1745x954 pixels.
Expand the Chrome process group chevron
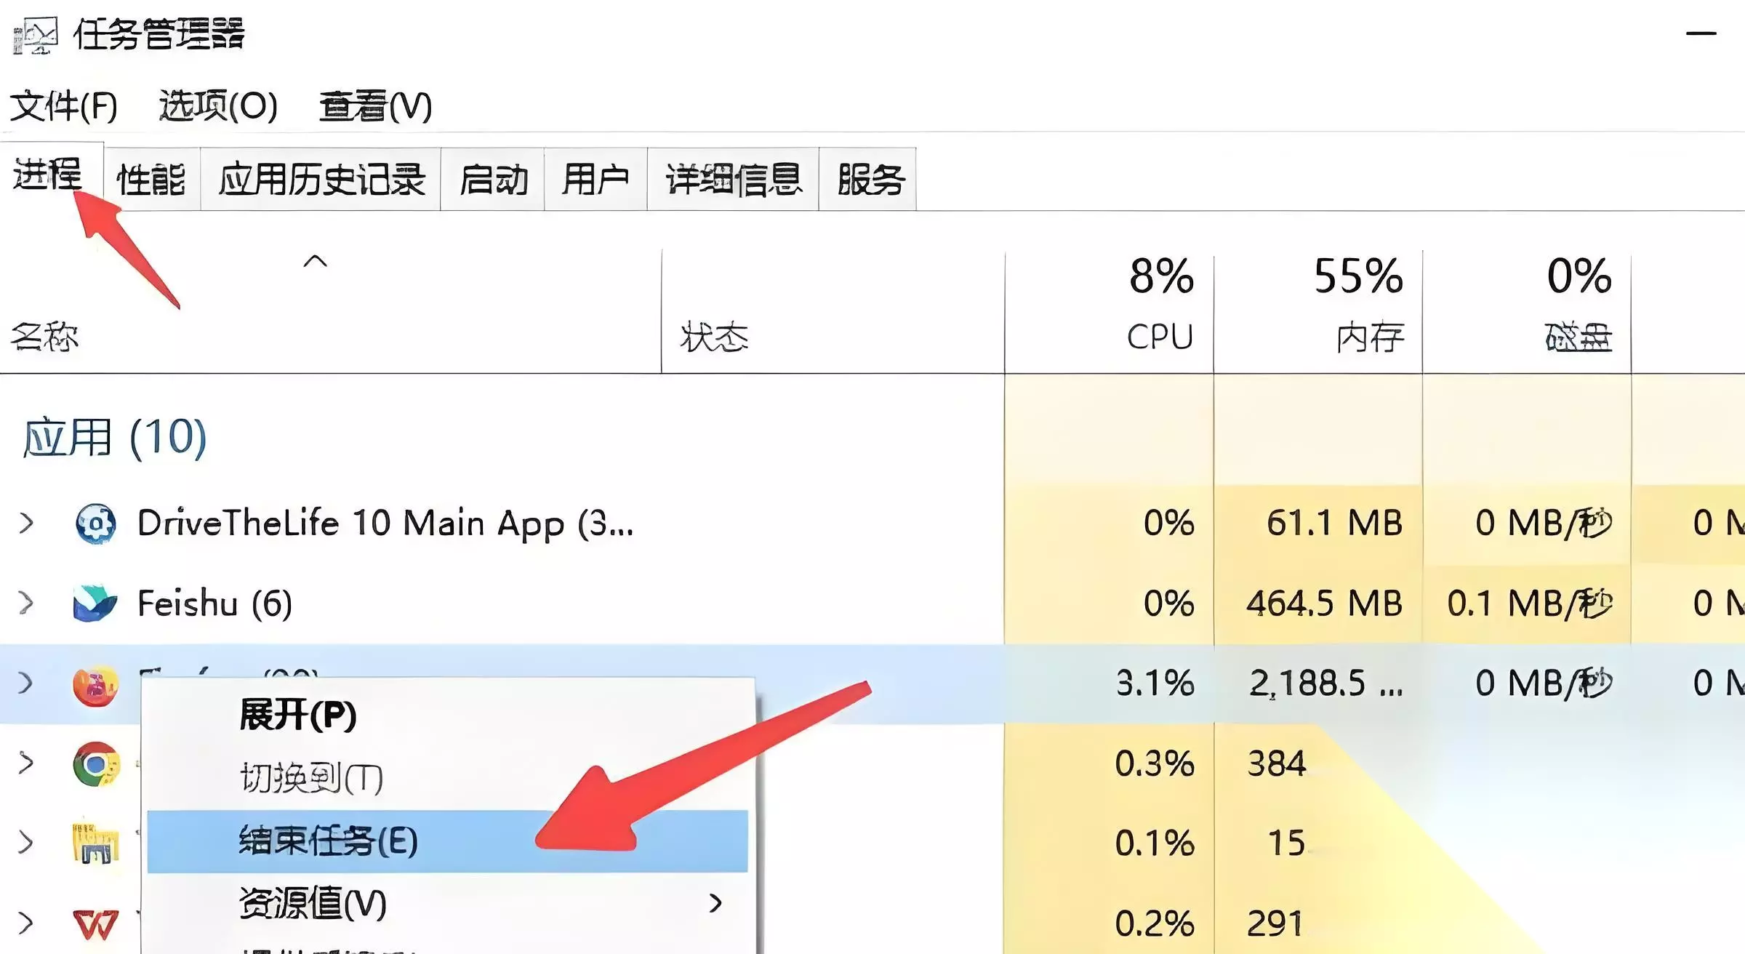[26, 763]
